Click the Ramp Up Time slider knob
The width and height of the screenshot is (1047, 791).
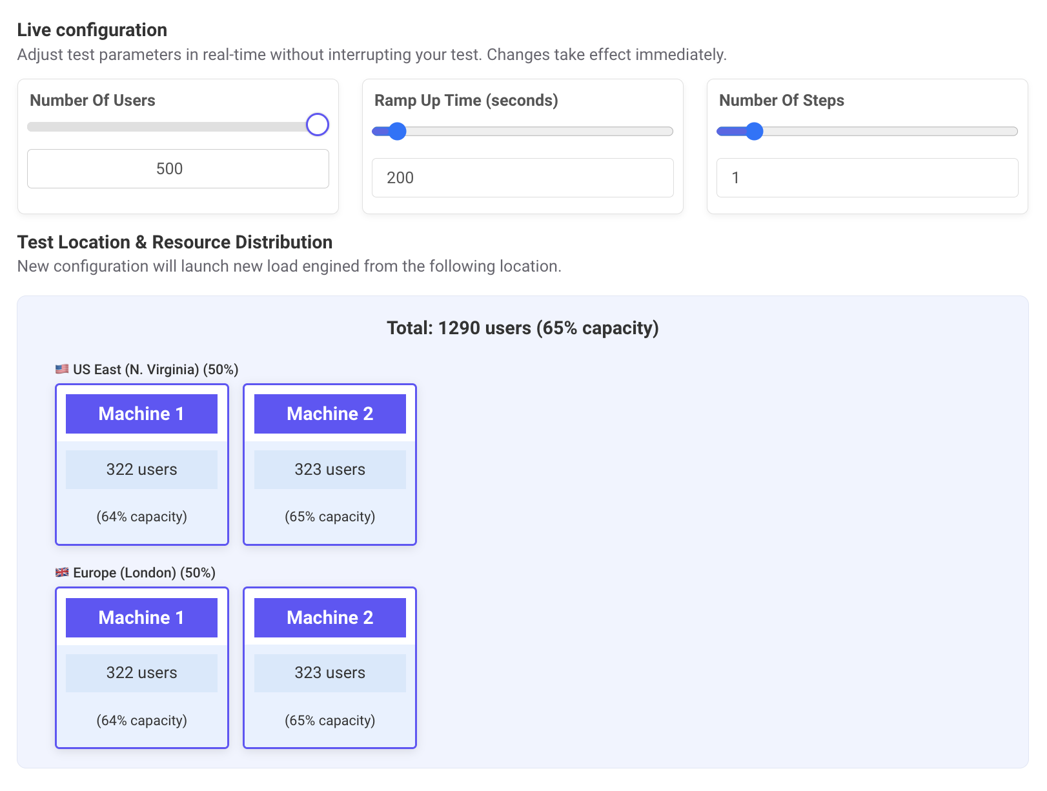point(397,132)
